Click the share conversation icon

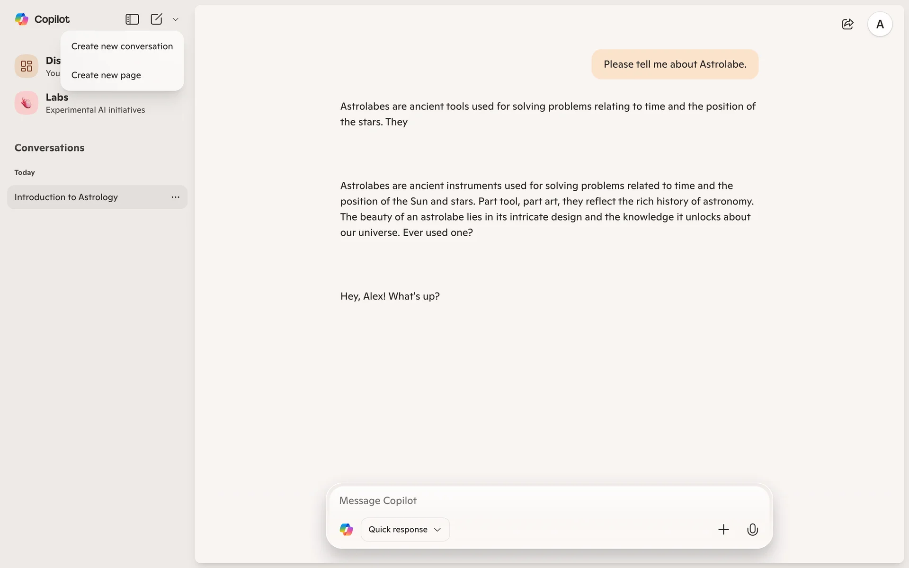(847, 24)
